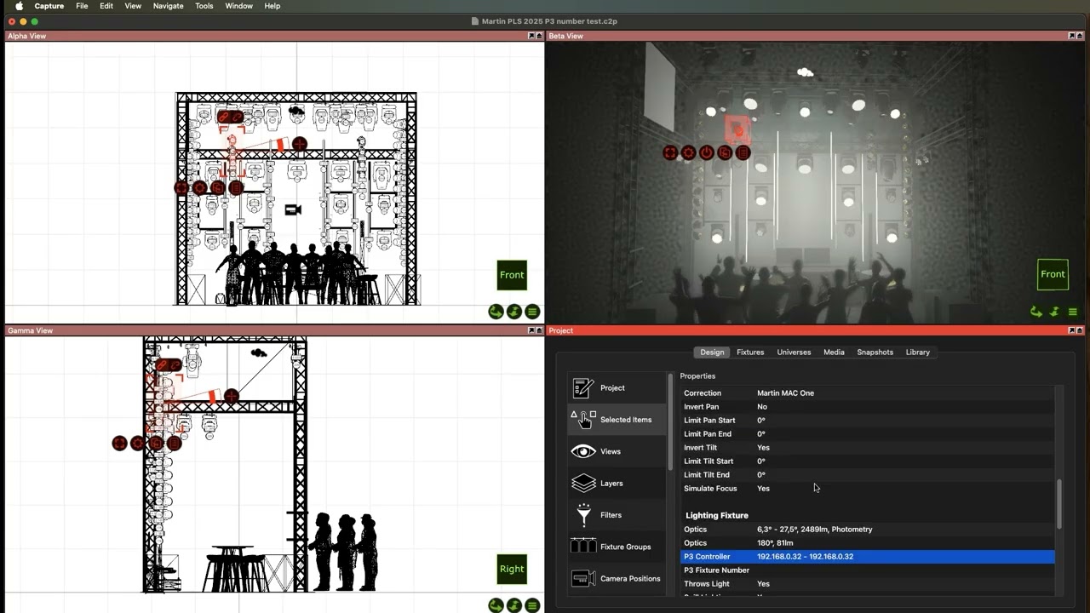Viewport: 1090px width, 613px height.
Task: Toggle Throws Light setting
Action: tap(762, 583)
